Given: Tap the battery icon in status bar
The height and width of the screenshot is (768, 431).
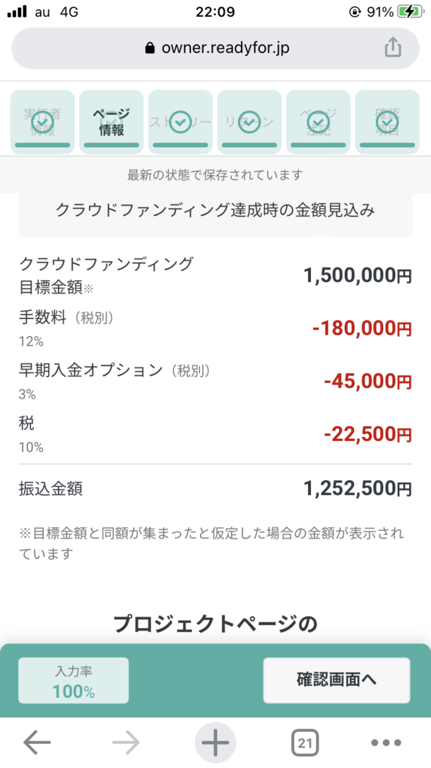Looking at the screenshot, I should (x=411, y=12).
